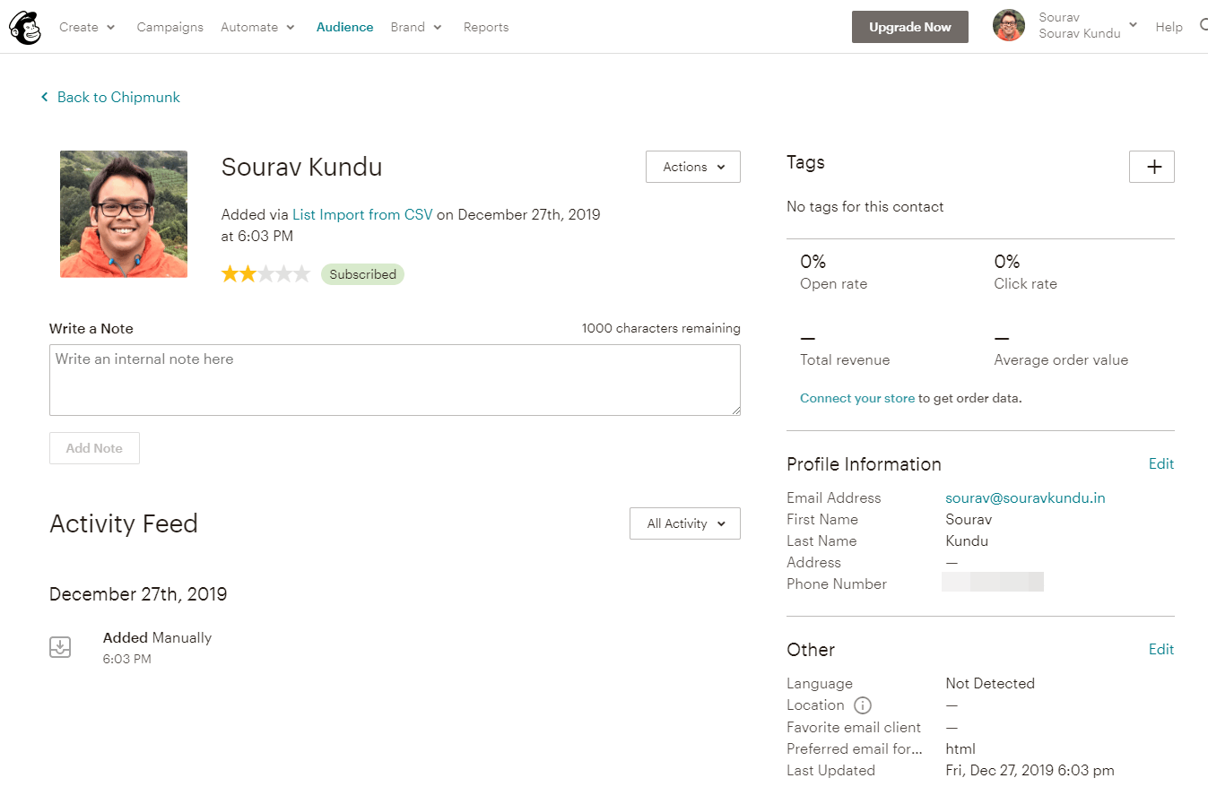
Task: Click the redacted Phone Number value
Action: coord(993,582)
